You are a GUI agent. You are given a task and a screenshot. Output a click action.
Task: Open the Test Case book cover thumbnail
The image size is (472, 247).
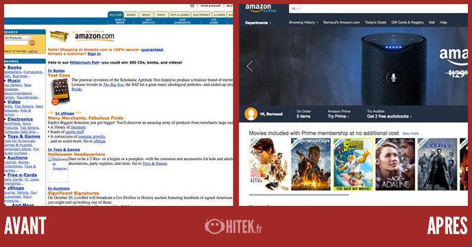60,92
